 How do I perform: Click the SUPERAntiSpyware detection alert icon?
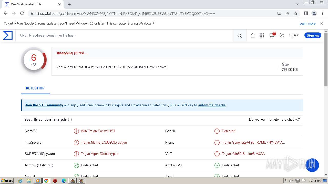(76, 154)
